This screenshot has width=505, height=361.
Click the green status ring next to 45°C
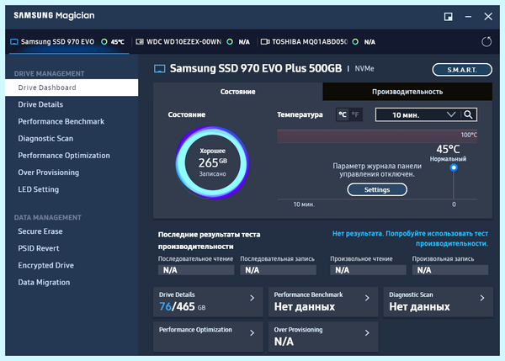(x=104, y=42)
